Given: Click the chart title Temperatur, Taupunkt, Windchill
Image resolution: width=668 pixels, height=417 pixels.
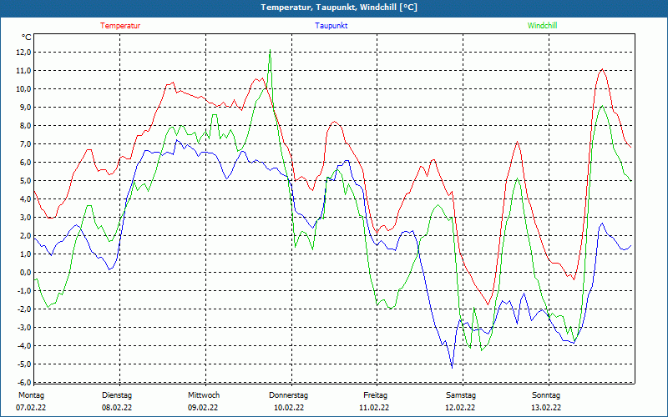Looking at the screenshot, I should [339, 8].
